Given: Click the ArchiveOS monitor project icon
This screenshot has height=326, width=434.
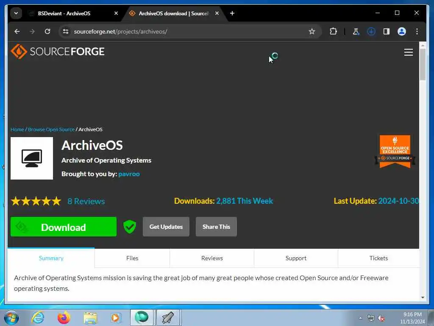Looking at the screenshot, I should pos(32,158).
